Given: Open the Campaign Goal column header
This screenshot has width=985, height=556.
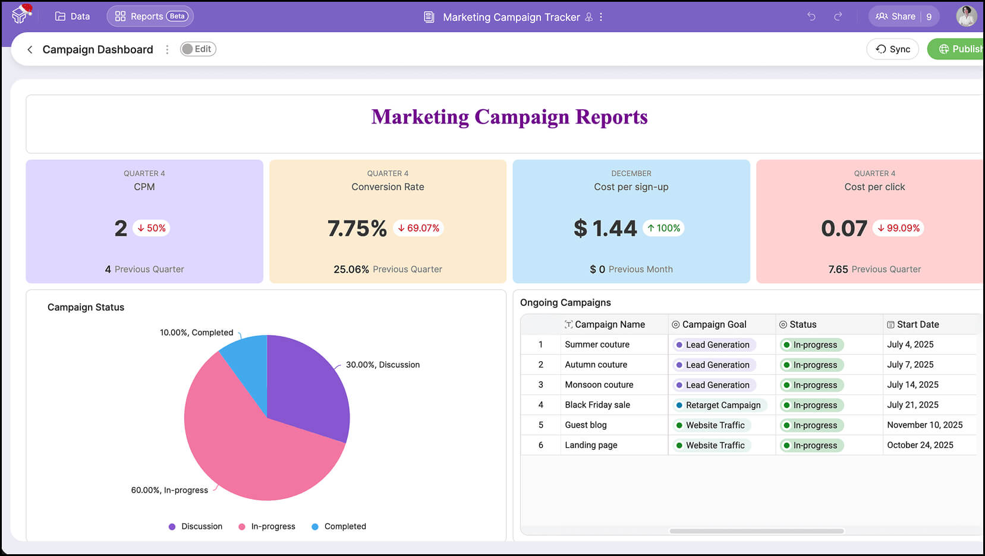Looking at the screenshot, I should point(713,324).
